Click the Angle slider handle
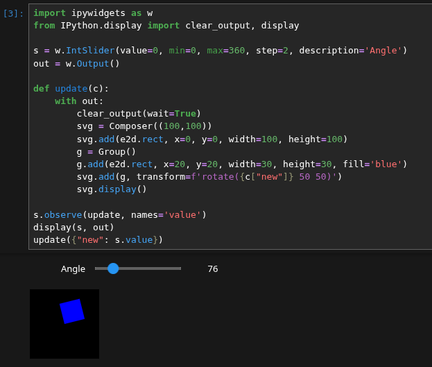This screenshot has width=432, height=367. (x=113, y=268)
